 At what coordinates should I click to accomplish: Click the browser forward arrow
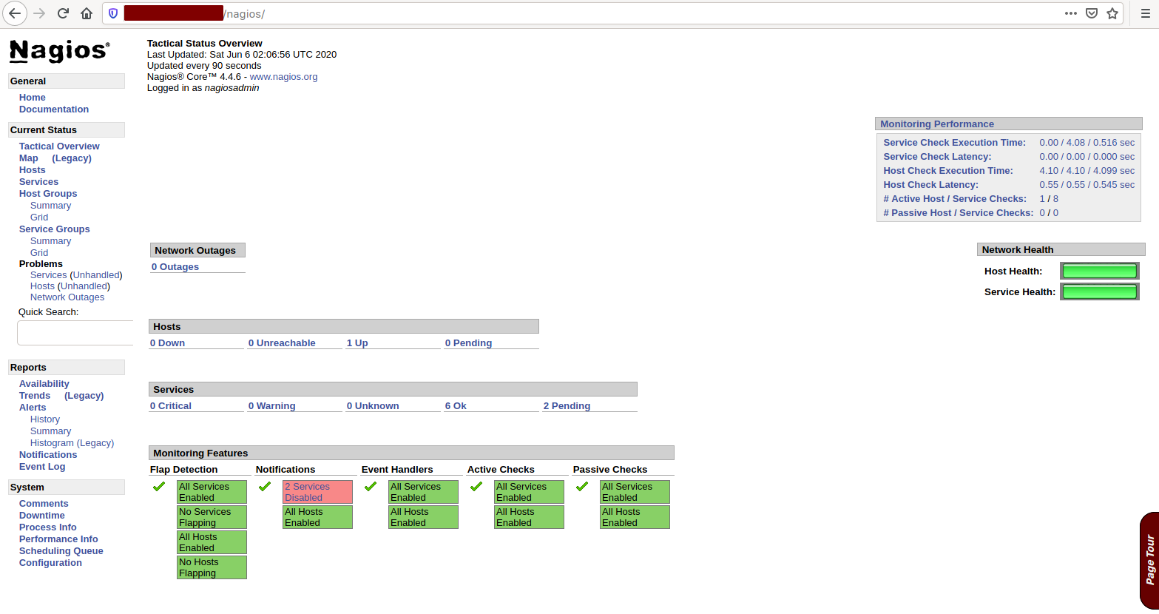(x=39, y=13)
